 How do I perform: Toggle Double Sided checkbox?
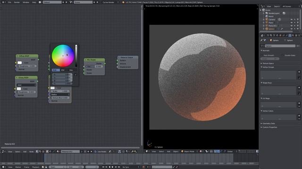coord(283,55)
